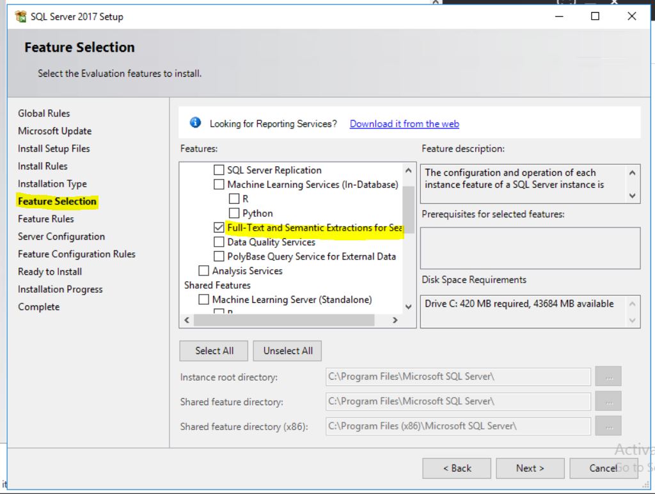Click the Unselect All button

[x=287, y=350]
